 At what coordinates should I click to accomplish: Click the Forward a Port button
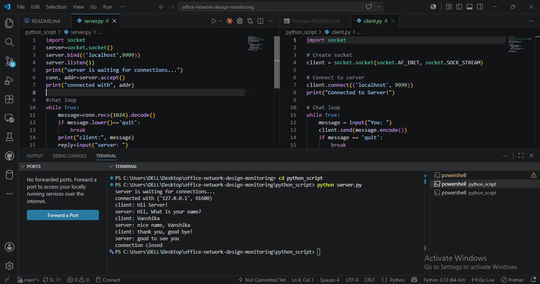[x=63, y=215]
